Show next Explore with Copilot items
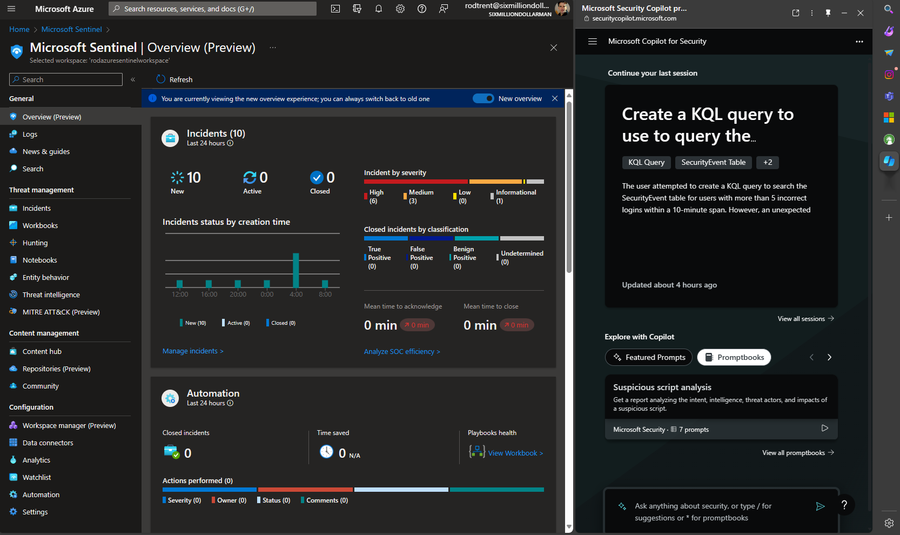Screen dimensions: 900x535 tap(829, 357)
